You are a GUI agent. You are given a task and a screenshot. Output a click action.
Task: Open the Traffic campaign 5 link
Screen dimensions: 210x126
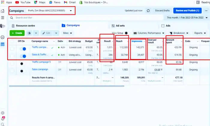(x=41, y=62)
